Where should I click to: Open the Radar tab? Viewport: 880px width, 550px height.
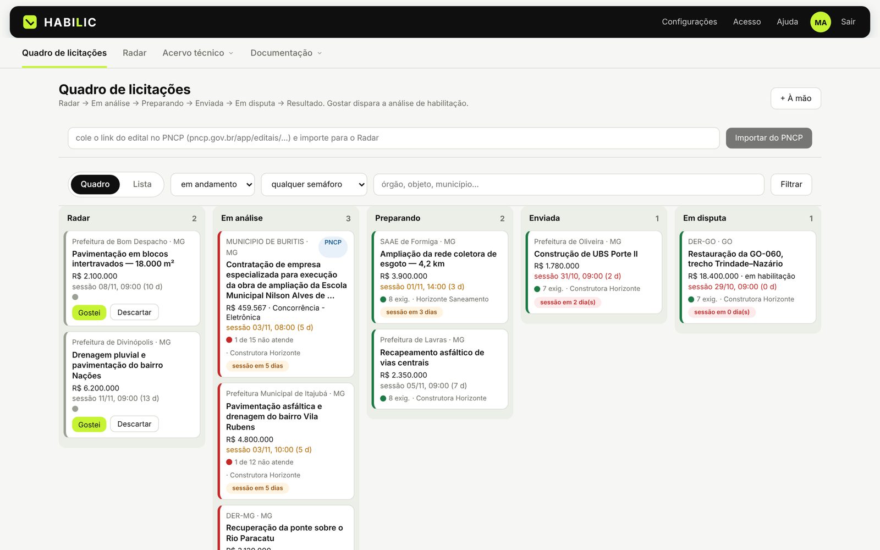[134, 53]
